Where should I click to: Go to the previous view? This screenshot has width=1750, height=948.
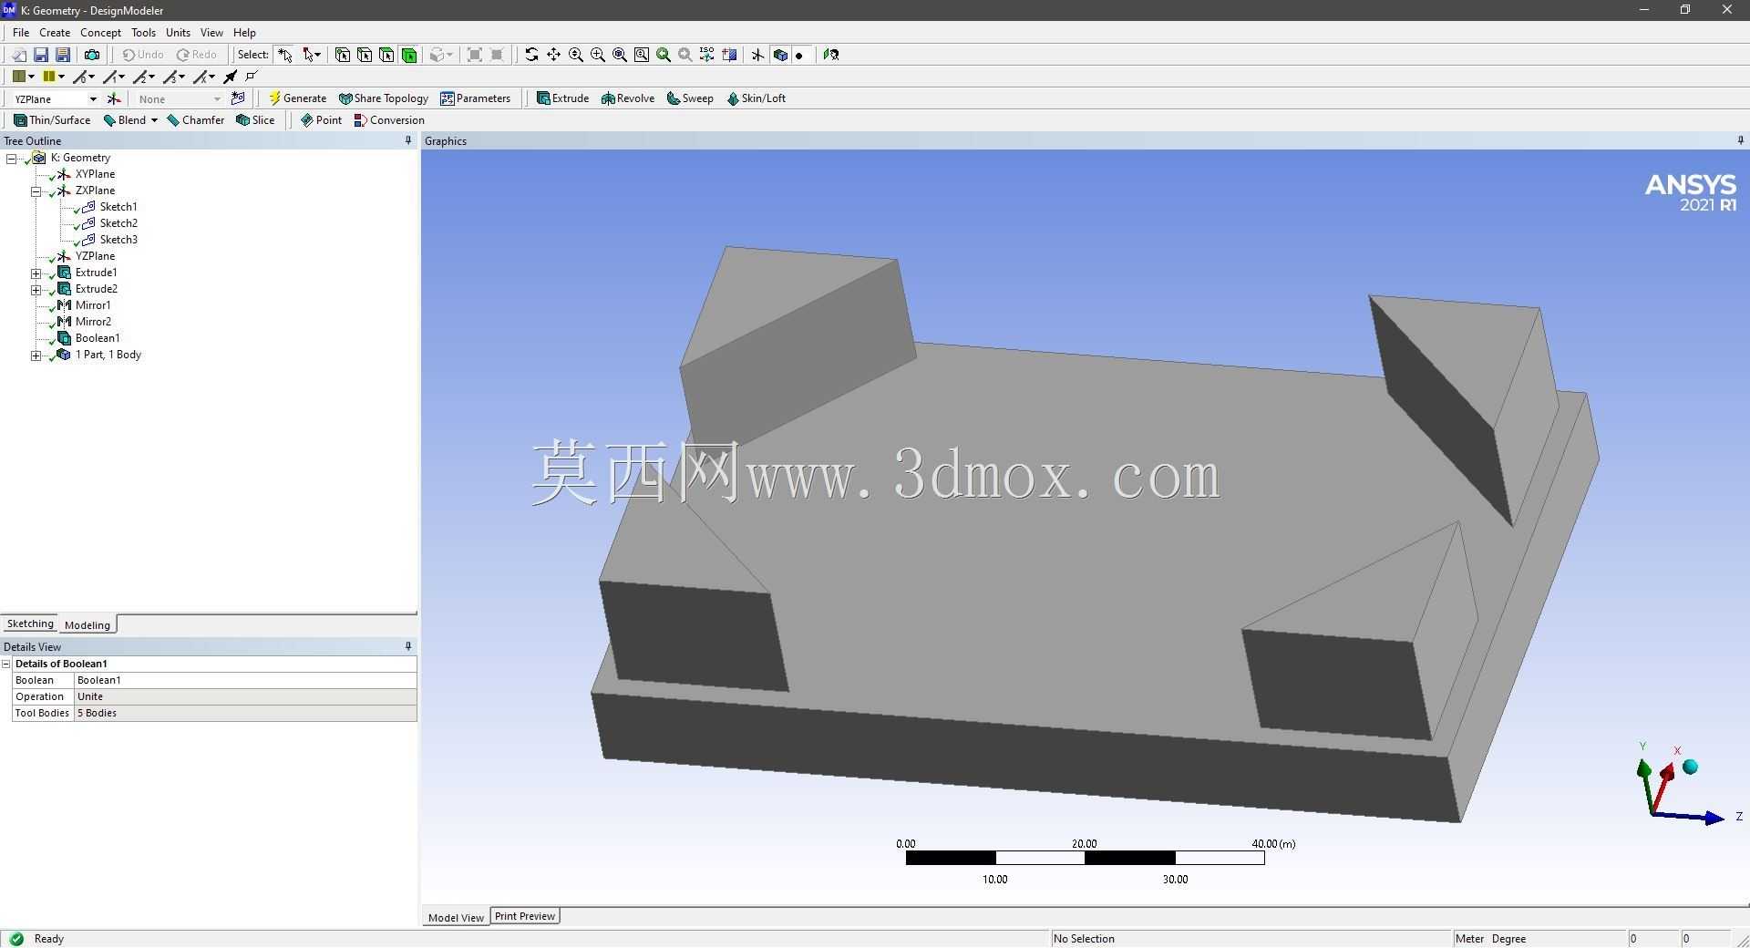click(664, 55)
